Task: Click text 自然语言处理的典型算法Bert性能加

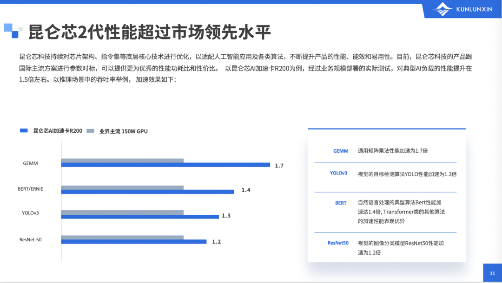Action: click(400, 202)
